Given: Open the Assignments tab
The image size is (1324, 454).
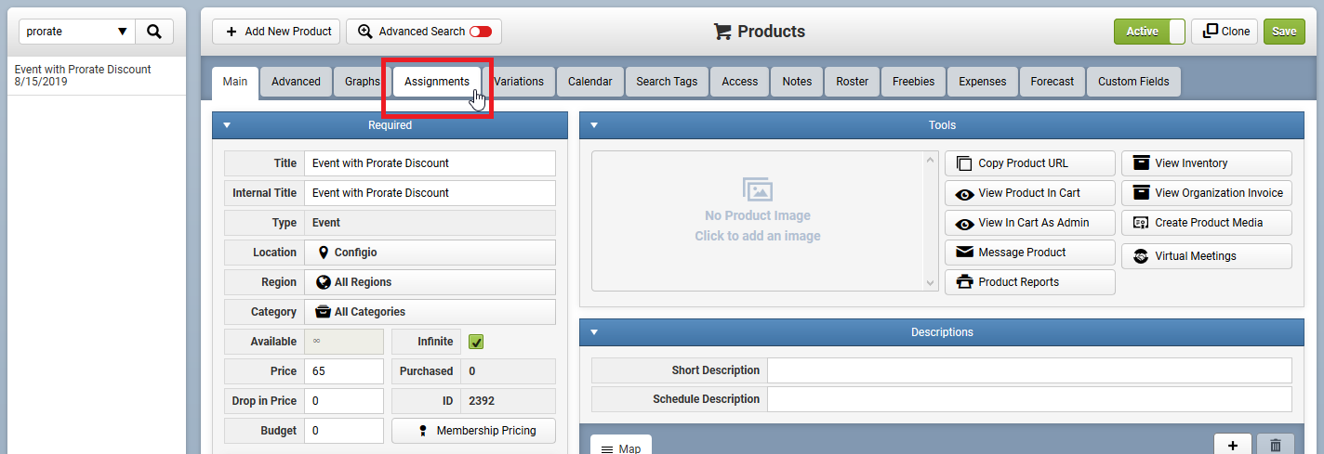Looking at the screenshot, I should [437, 82].
